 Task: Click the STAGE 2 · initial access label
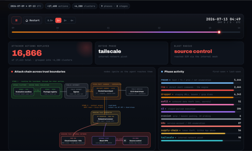point(92,105)
